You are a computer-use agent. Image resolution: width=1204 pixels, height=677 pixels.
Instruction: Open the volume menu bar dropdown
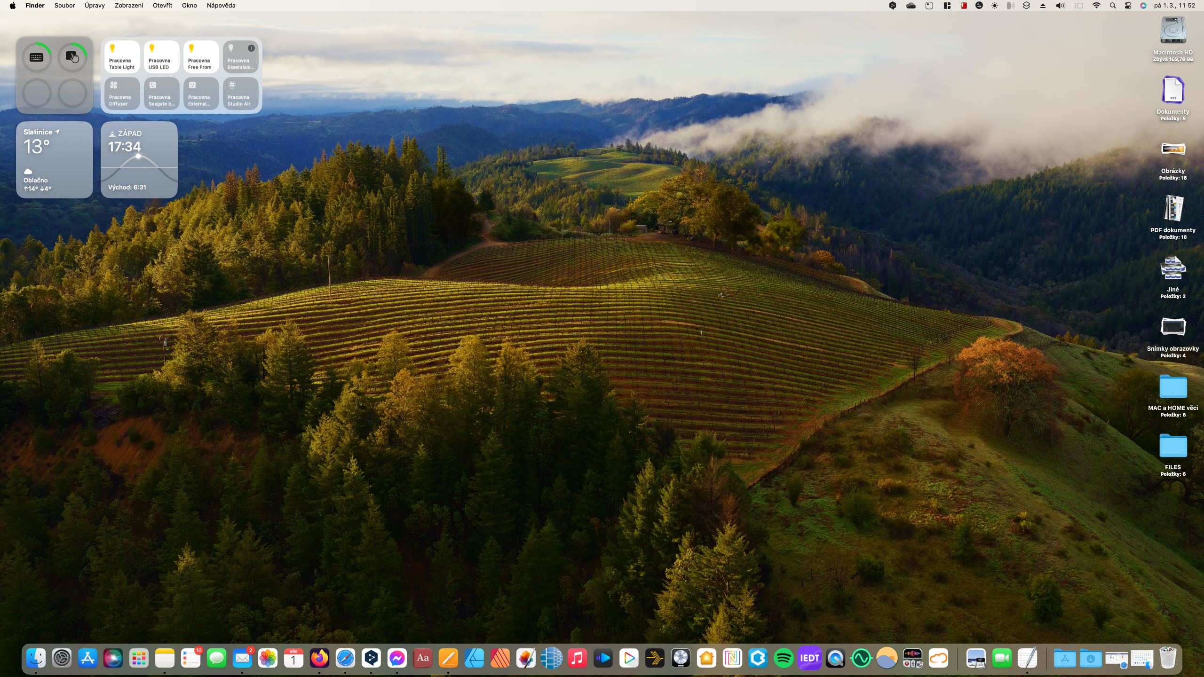point(1060,6)
